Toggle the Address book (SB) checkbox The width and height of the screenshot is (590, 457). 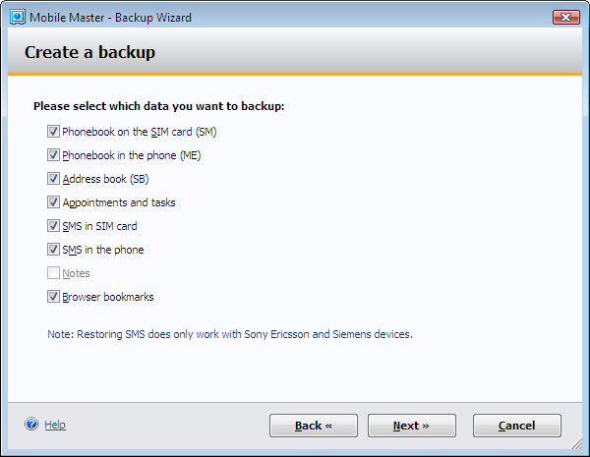(53, 179)
